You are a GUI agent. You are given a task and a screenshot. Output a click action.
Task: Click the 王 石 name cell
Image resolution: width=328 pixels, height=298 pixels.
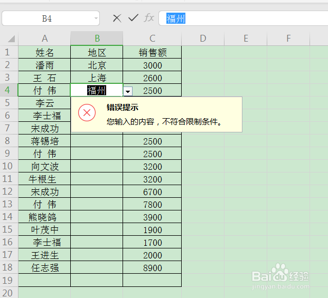point(44,78)
